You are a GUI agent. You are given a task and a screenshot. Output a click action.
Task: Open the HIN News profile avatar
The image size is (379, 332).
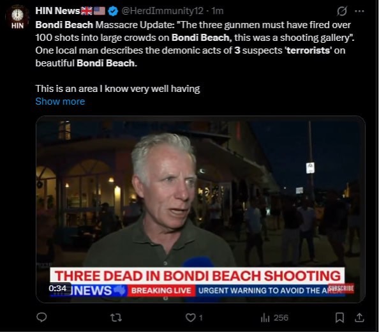[x=17, y=17]
